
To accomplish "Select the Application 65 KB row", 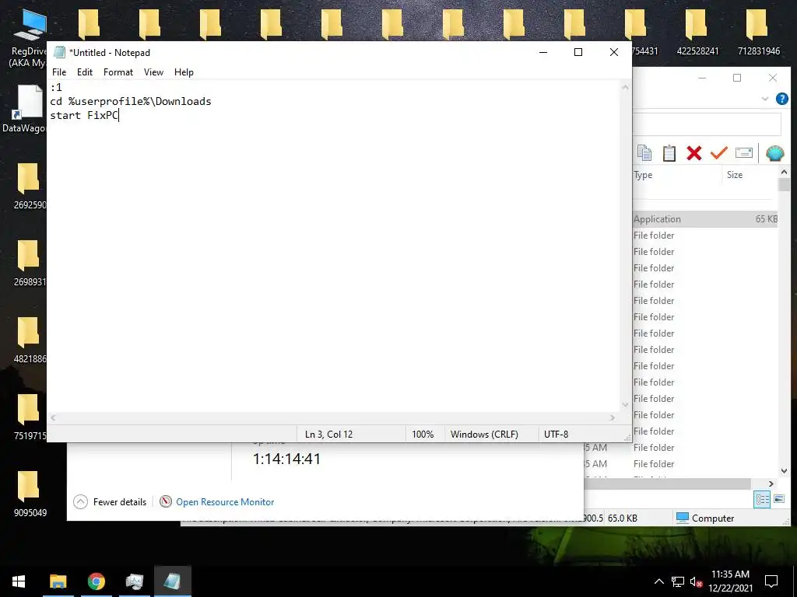I will pyautogui.click(x=705, y=219).
